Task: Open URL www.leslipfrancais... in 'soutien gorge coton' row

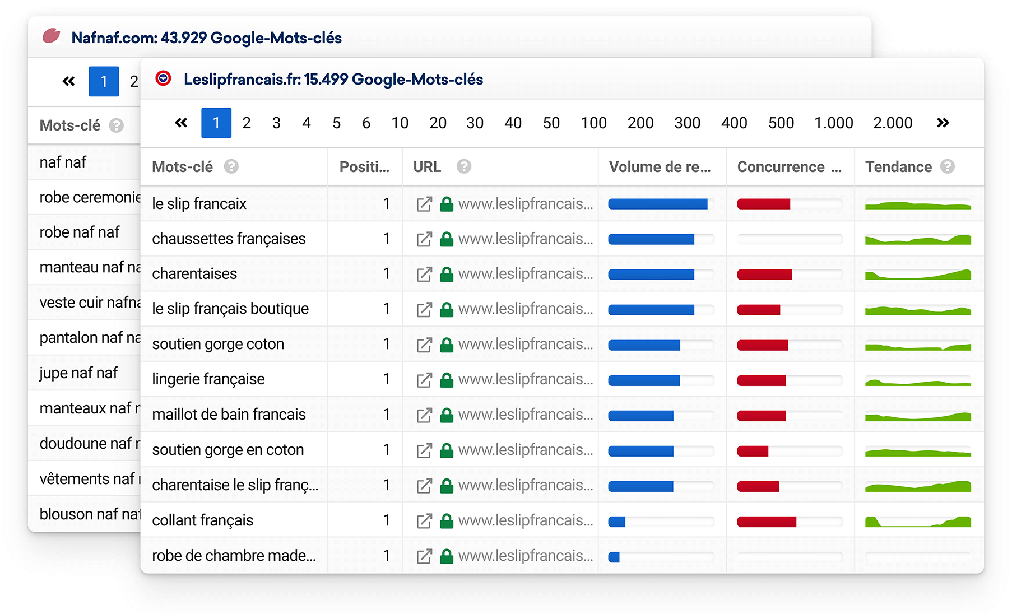Action: click(526, 345)
